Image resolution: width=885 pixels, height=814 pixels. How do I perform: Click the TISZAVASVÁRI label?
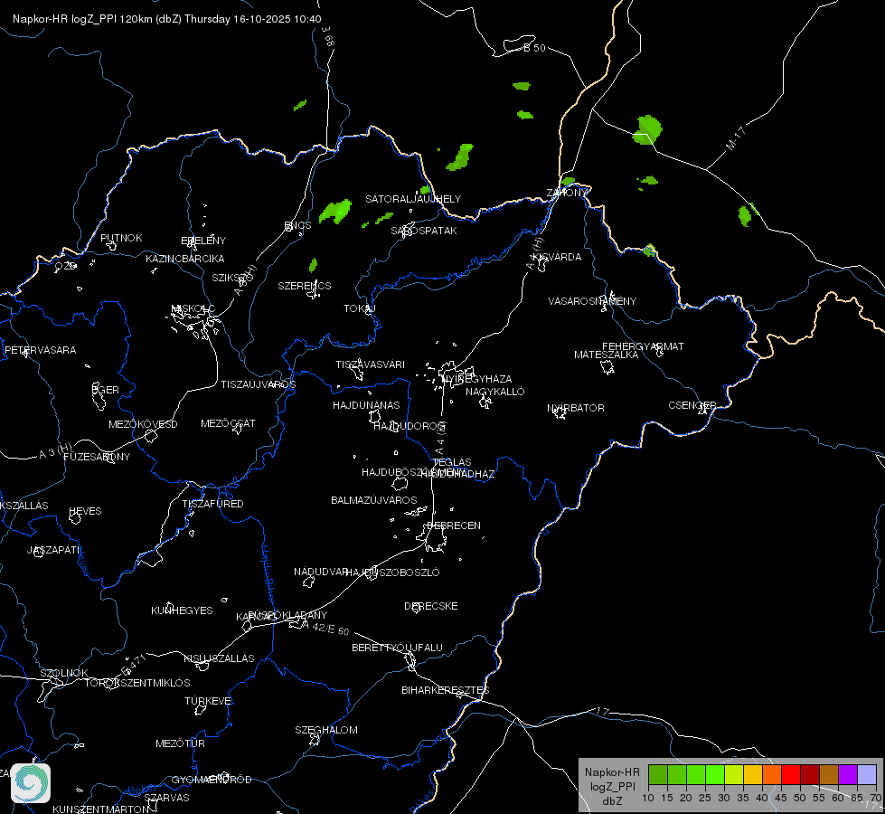371,364
